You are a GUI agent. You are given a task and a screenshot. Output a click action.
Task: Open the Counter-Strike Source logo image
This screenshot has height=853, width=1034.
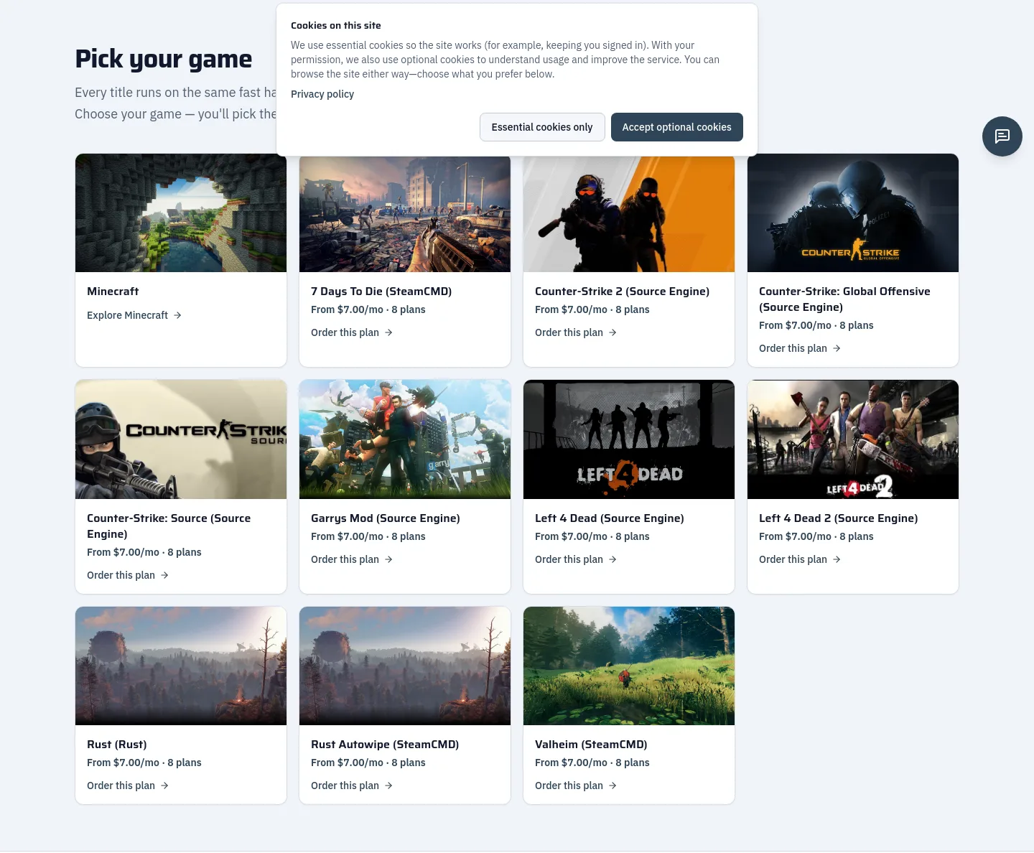coord(181,439)
